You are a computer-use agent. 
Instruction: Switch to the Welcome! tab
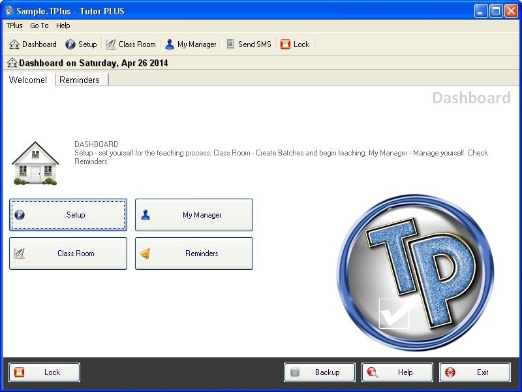pyautogui.click(x=28, y=80)
